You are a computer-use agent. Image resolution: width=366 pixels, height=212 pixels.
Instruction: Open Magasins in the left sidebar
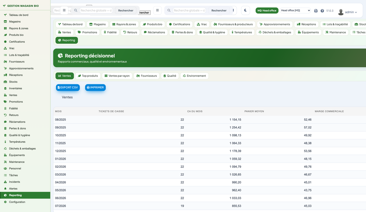tap(25, 22)
